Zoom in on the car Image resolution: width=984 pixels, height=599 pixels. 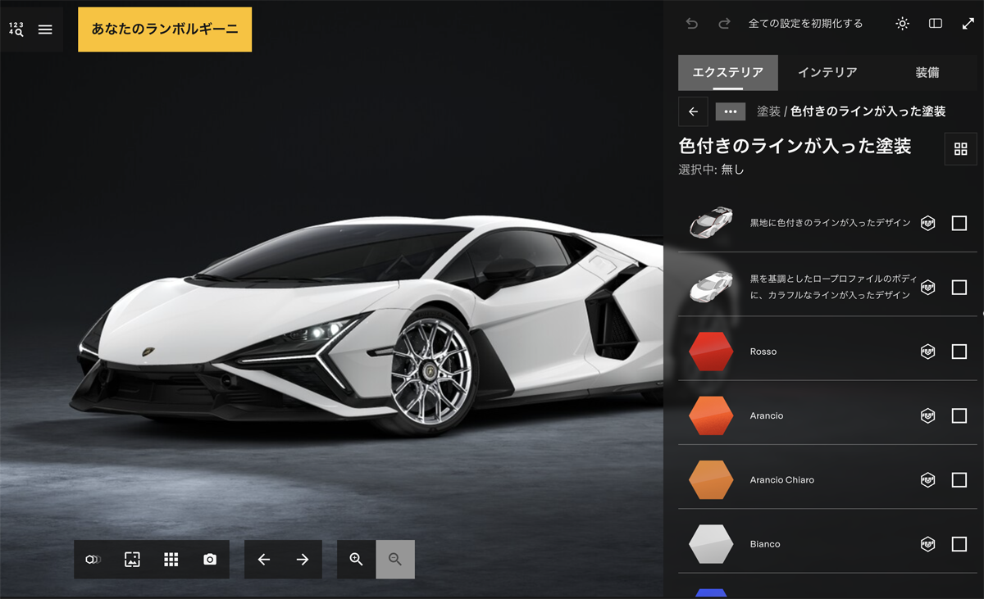357,560
